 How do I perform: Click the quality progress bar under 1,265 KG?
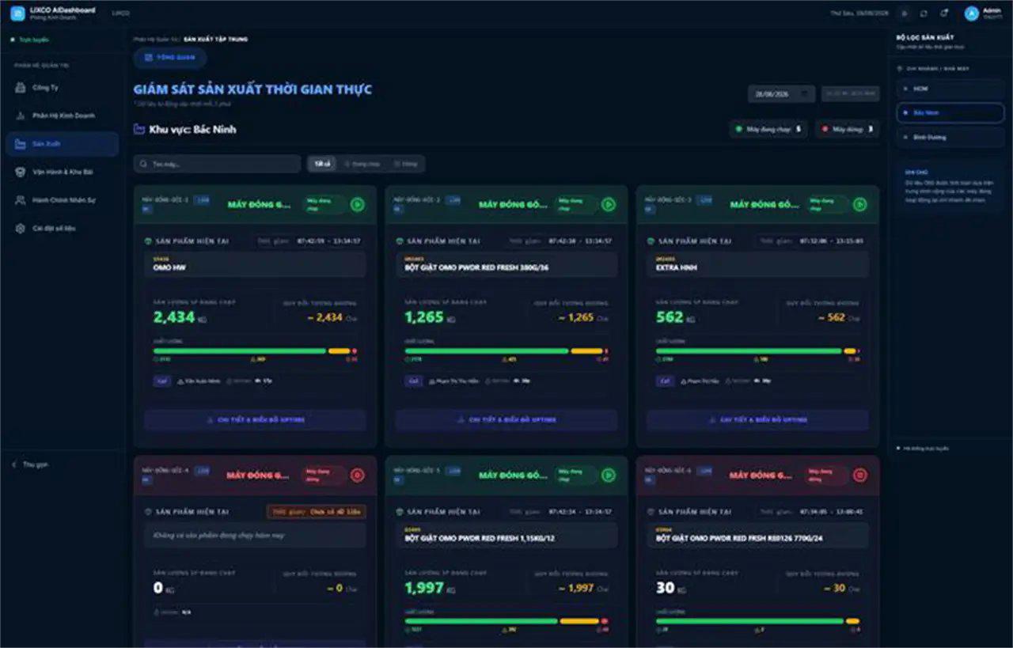click(506, 351)
